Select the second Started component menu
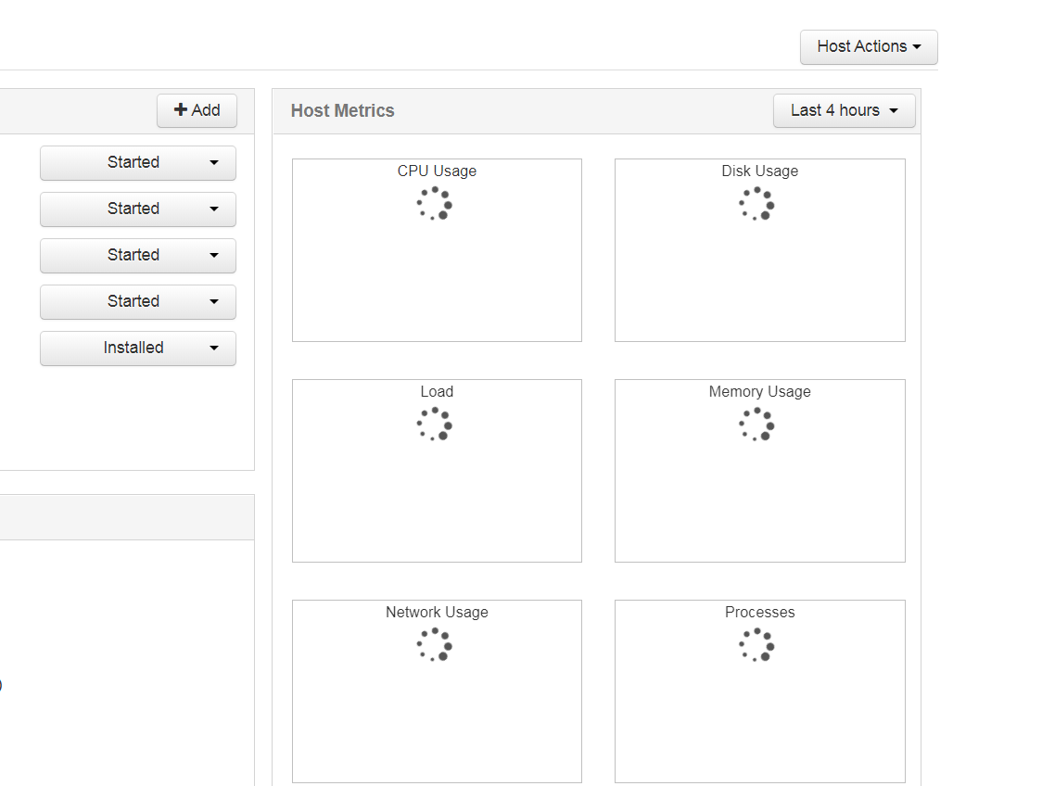 (137, 209)
